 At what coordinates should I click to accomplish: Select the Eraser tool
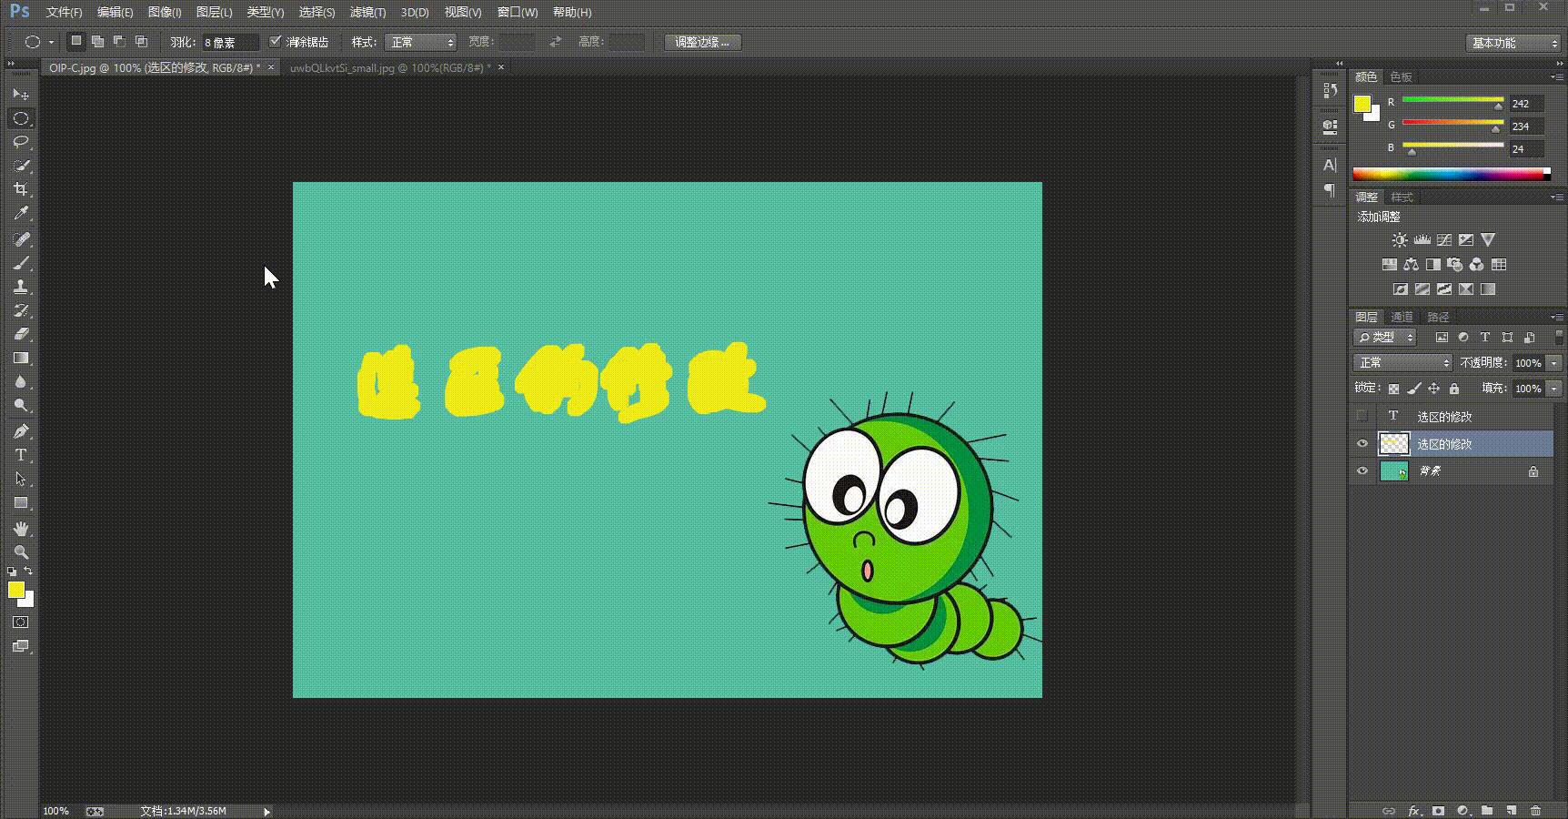click(21, 334)
